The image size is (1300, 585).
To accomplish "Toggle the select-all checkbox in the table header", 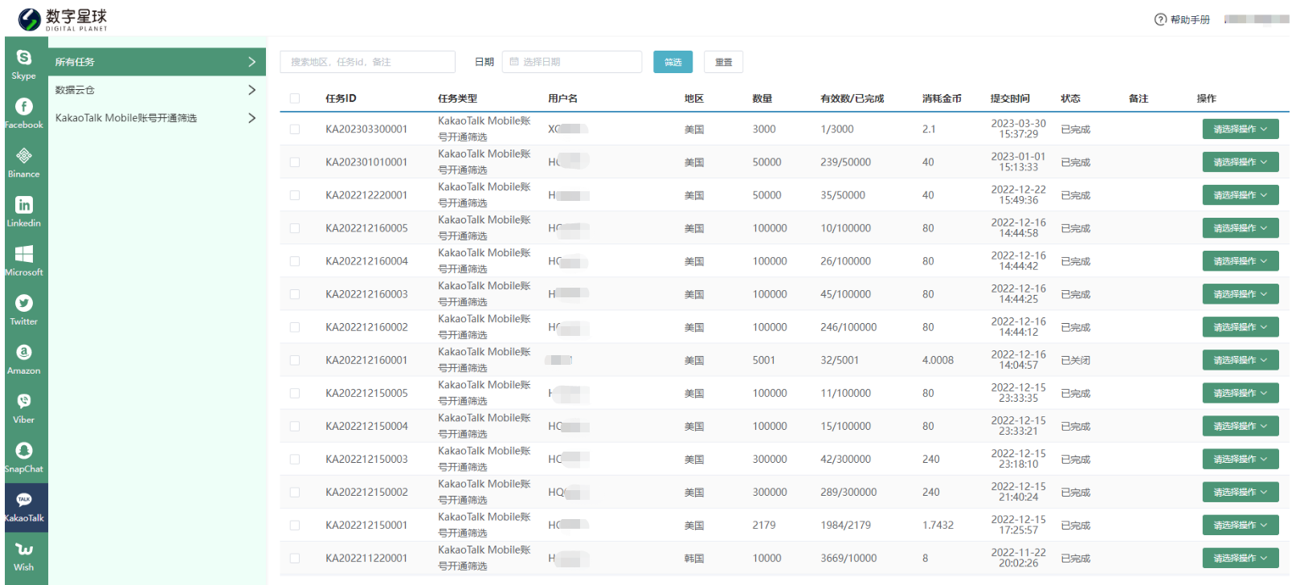I will 295,99.
